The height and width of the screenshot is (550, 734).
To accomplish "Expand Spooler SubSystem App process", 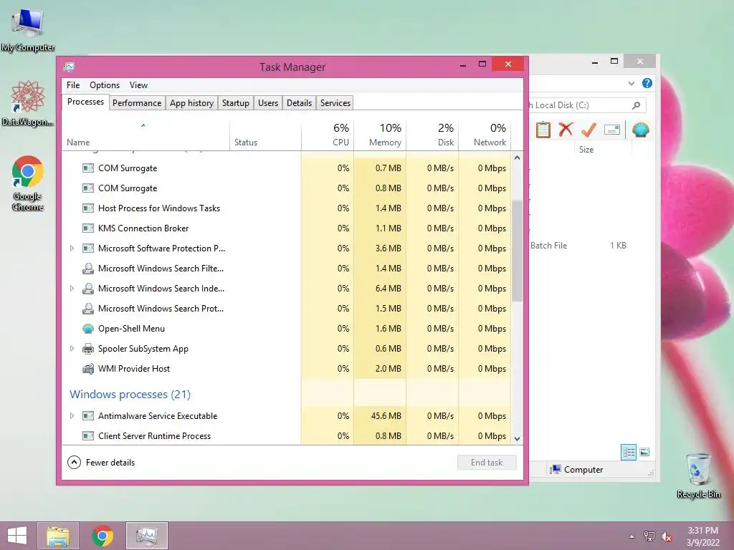I will tap(72, 349).
